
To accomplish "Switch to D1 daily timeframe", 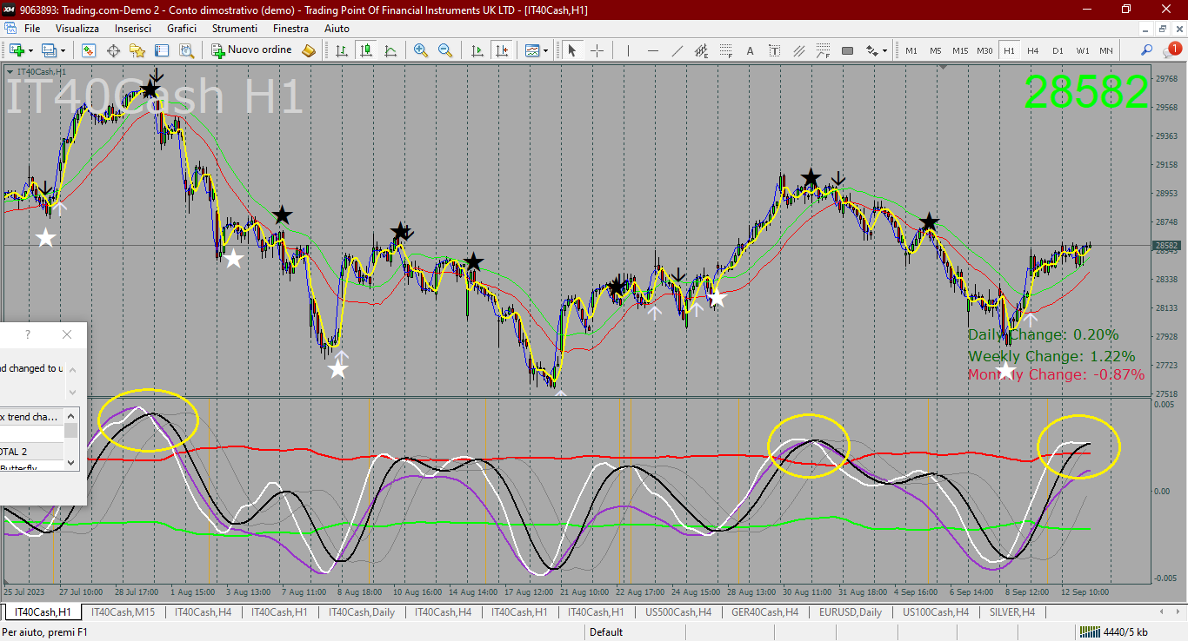I will pyautogui.click(x=1058, y=50).
